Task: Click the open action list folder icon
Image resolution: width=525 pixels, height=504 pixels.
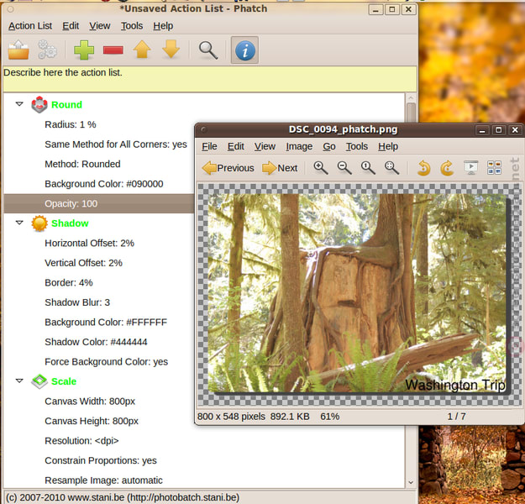Action: (18, 50)
